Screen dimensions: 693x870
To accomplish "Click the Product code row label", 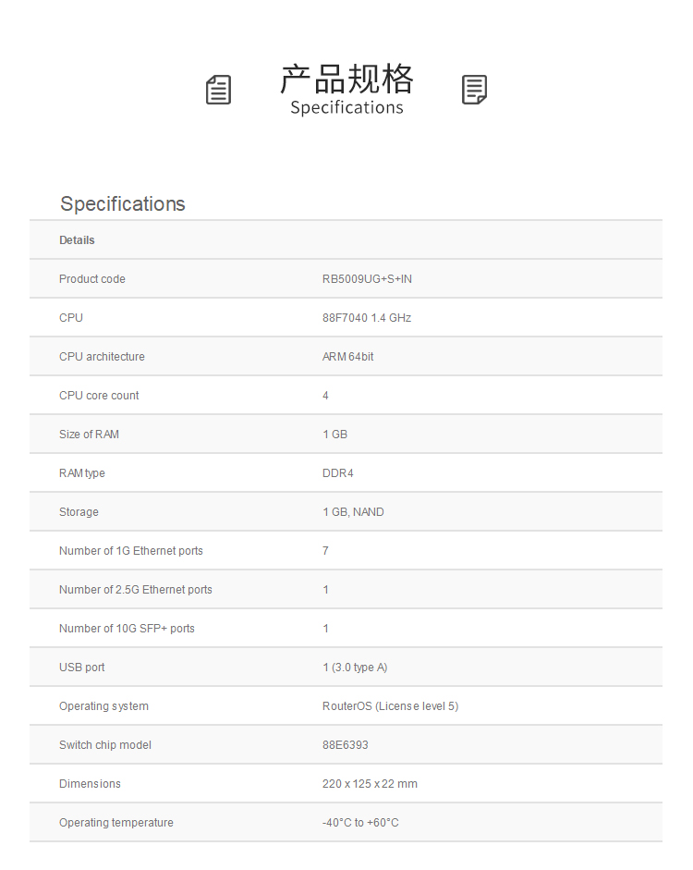I will point(92,279).
